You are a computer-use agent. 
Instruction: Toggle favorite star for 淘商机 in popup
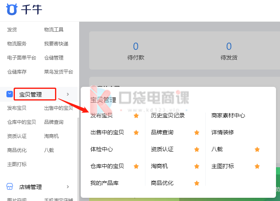[x=197, y=166]
